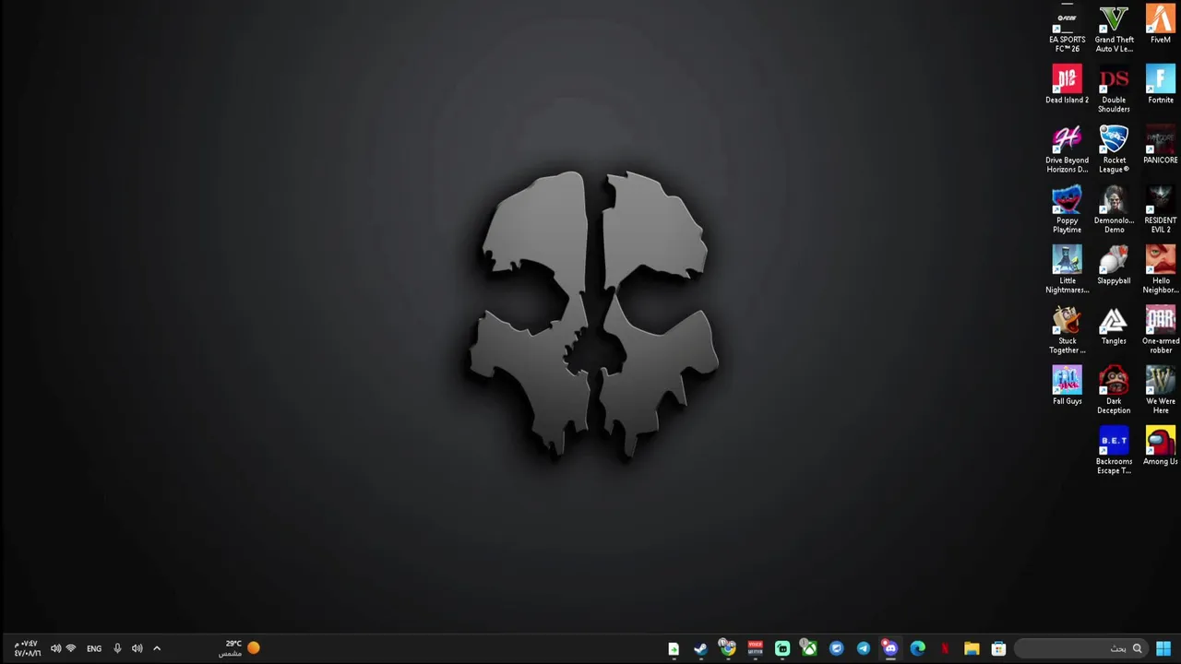Open Grand Theft Auto V shortcut
This screenshot has width=1181, height=664.
pos(1114,29)
